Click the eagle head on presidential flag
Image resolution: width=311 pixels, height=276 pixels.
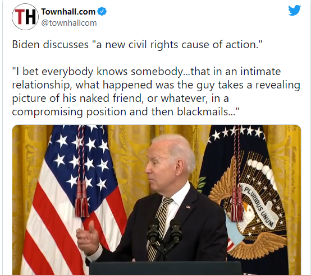(248, 210)
